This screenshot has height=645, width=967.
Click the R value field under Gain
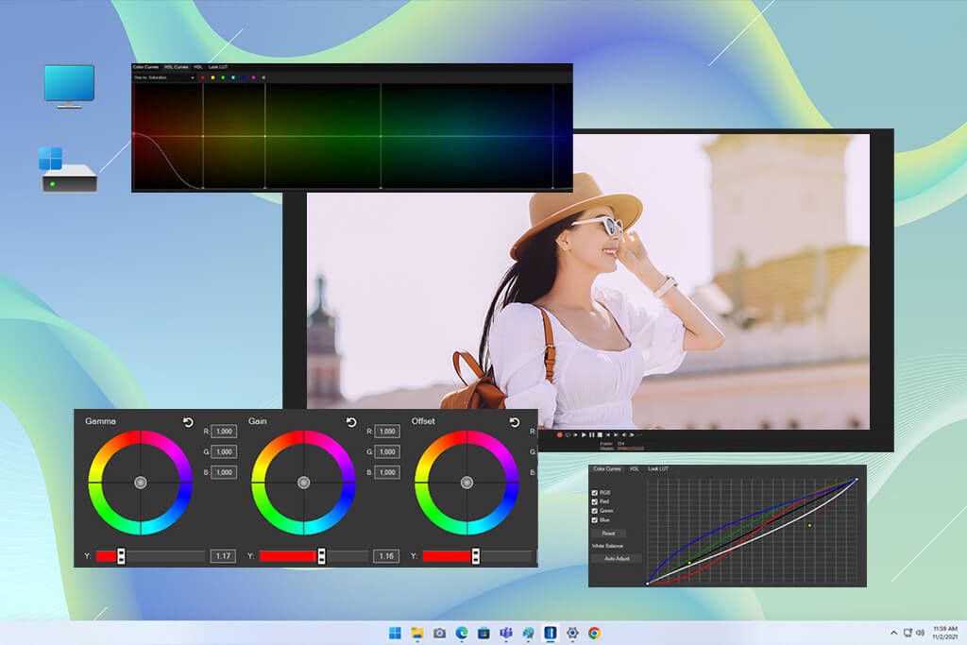(x=386, y=431)
